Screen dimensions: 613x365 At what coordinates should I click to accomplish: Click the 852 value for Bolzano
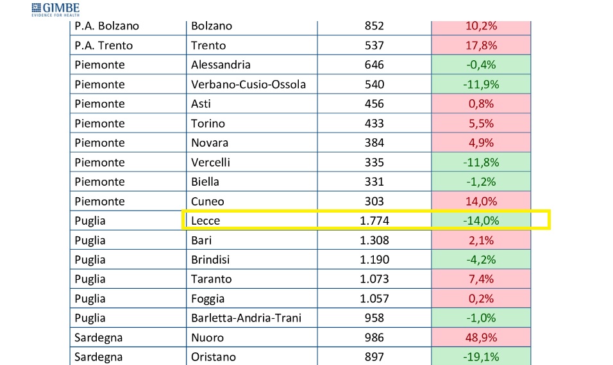pos(374,26)
